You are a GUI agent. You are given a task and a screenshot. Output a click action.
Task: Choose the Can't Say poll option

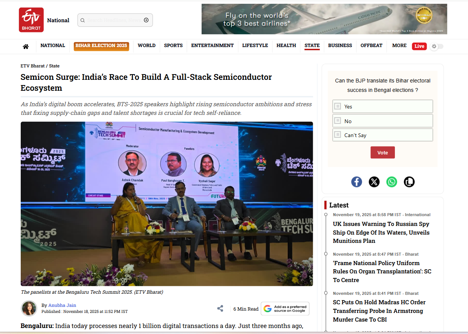pos(382,135)
